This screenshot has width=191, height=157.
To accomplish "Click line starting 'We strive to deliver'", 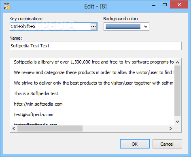I will click(94, 83).
